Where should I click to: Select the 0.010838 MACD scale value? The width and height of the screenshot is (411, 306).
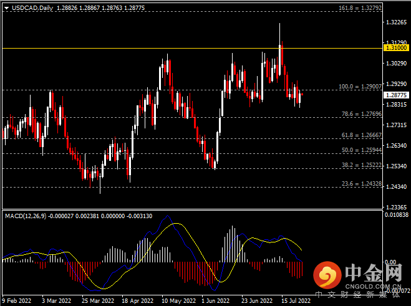pos(397,215)
